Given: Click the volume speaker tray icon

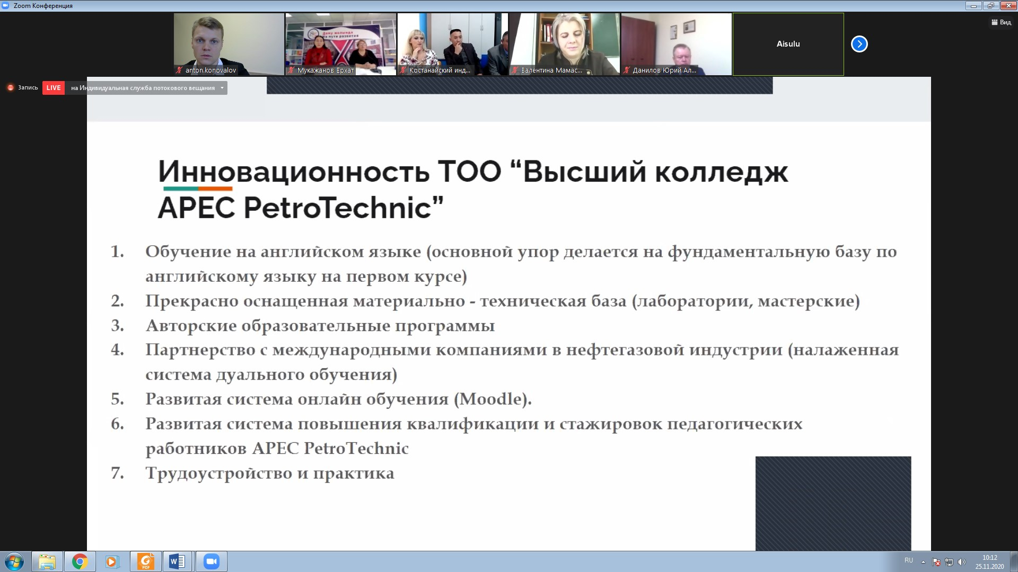Looking at the screenshot, I should pyautogui.click(x=962, y=562).
